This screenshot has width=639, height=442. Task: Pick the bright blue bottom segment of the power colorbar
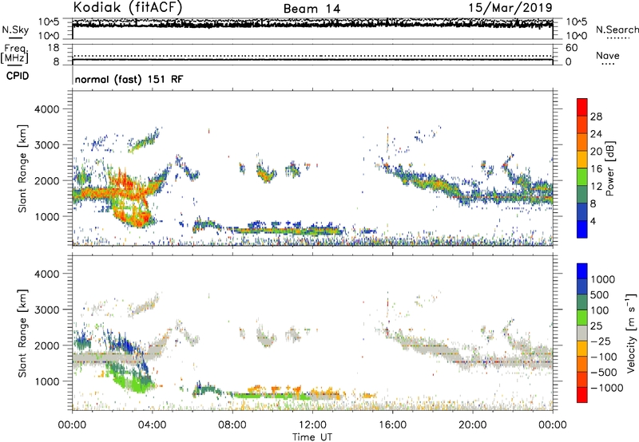coord(582,229)
